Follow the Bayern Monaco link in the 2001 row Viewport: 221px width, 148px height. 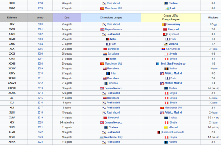[113, 29]
